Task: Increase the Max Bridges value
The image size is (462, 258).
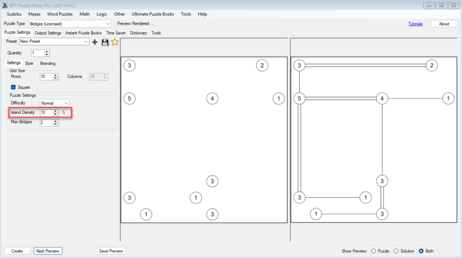Action: tap(55, 121)
